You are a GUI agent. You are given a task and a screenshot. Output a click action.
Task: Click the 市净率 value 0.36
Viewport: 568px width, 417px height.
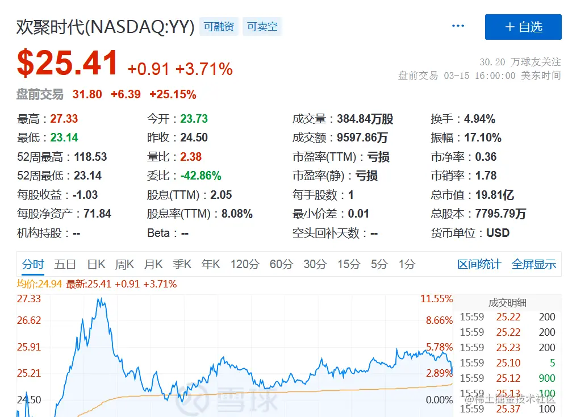[486, 157]
